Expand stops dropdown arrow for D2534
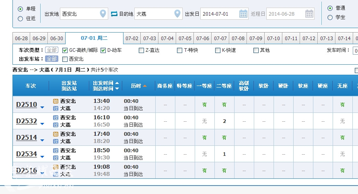 click(x=42, y=157)
